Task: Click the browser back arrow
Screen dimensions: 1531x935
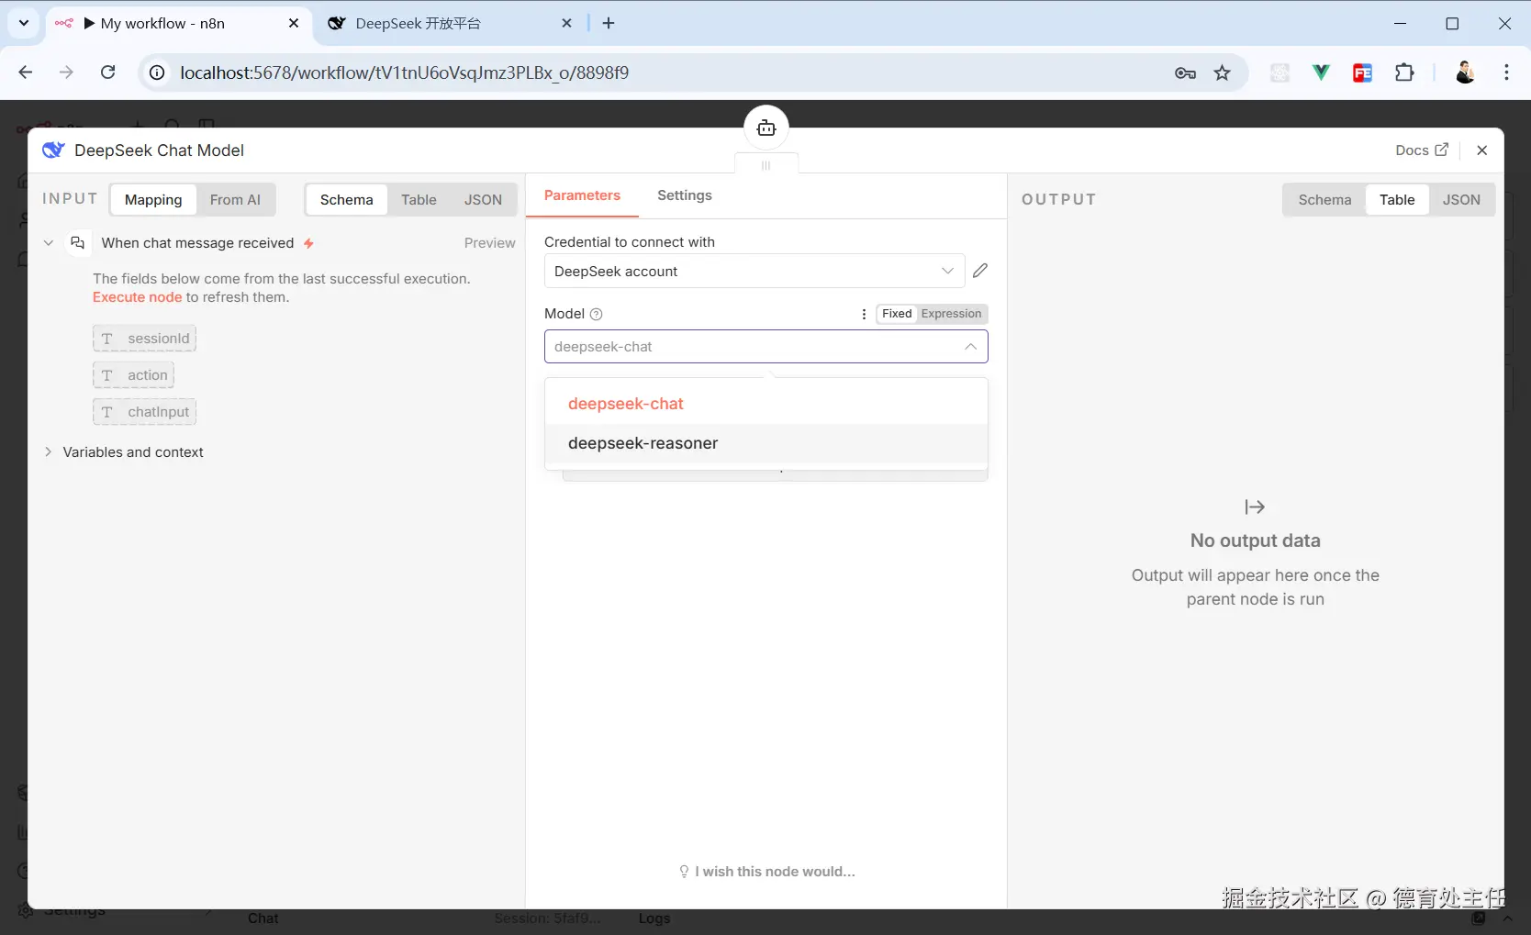Action: point(26,72)
